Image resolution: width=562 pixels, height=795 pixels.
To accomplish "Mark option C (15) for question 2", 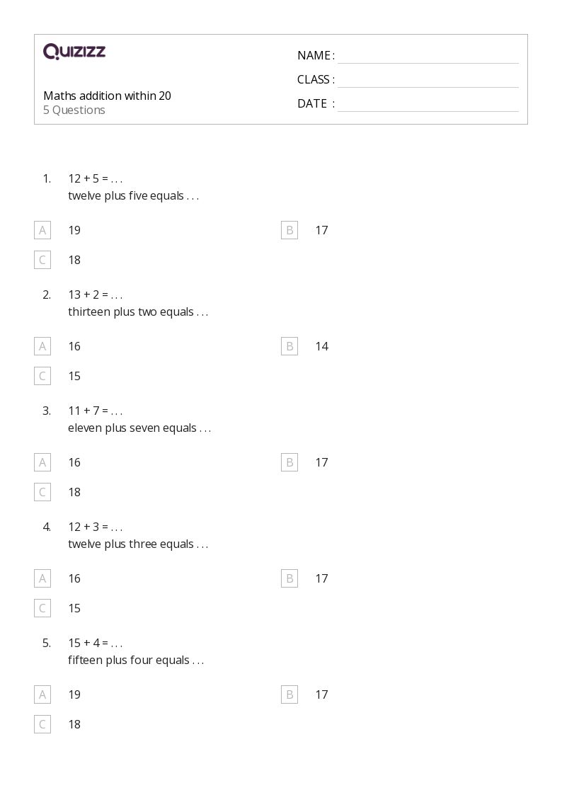I will click(42, 376).
